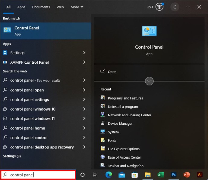Click the System recent item icon
This screenshot has height=180, width=208.
pyautogui.click(x=102, y=132)
